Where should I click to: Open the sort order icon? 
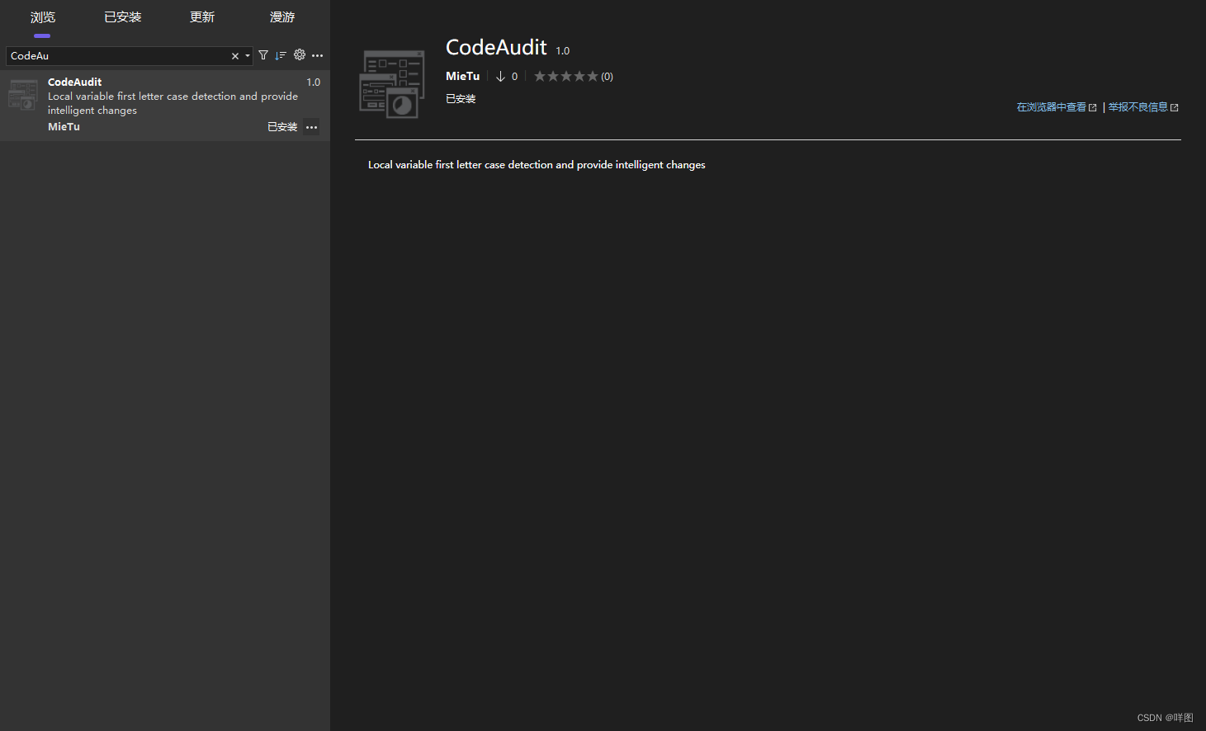coord(281,55)
